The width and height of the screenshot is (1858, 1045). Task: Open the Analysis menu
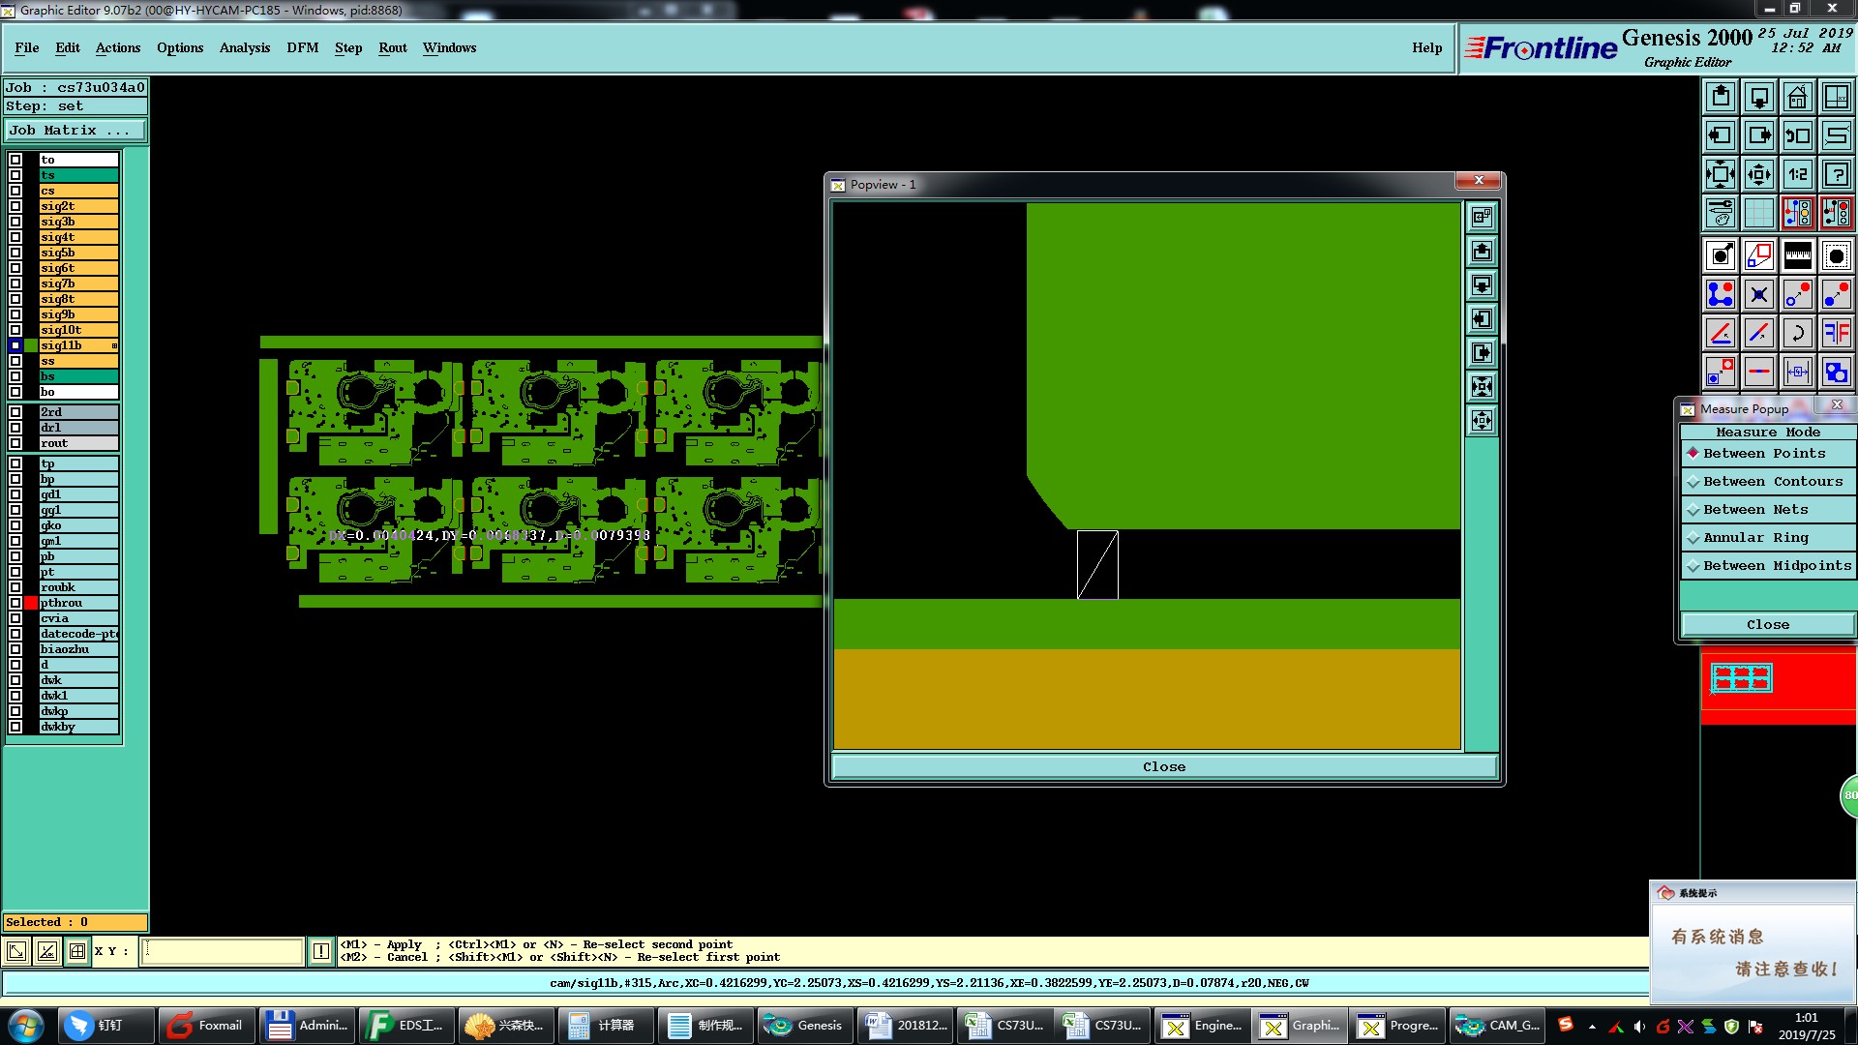(244, 47)
